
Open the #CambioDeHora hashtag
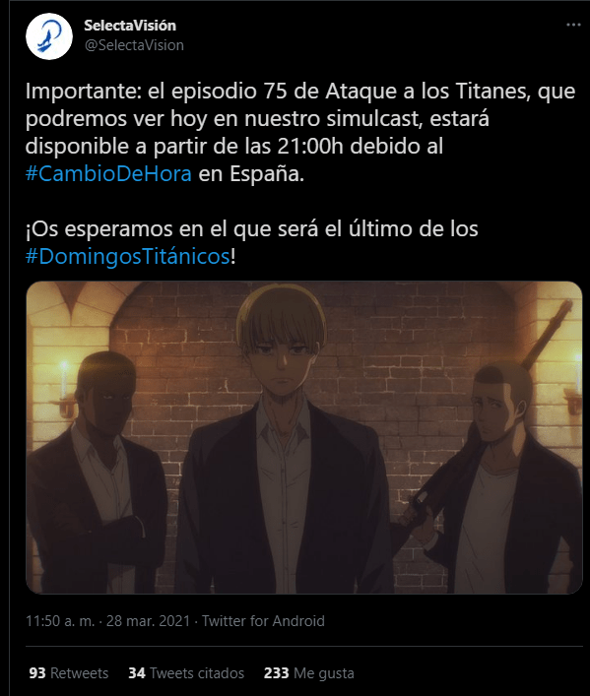tap(108, 173)
